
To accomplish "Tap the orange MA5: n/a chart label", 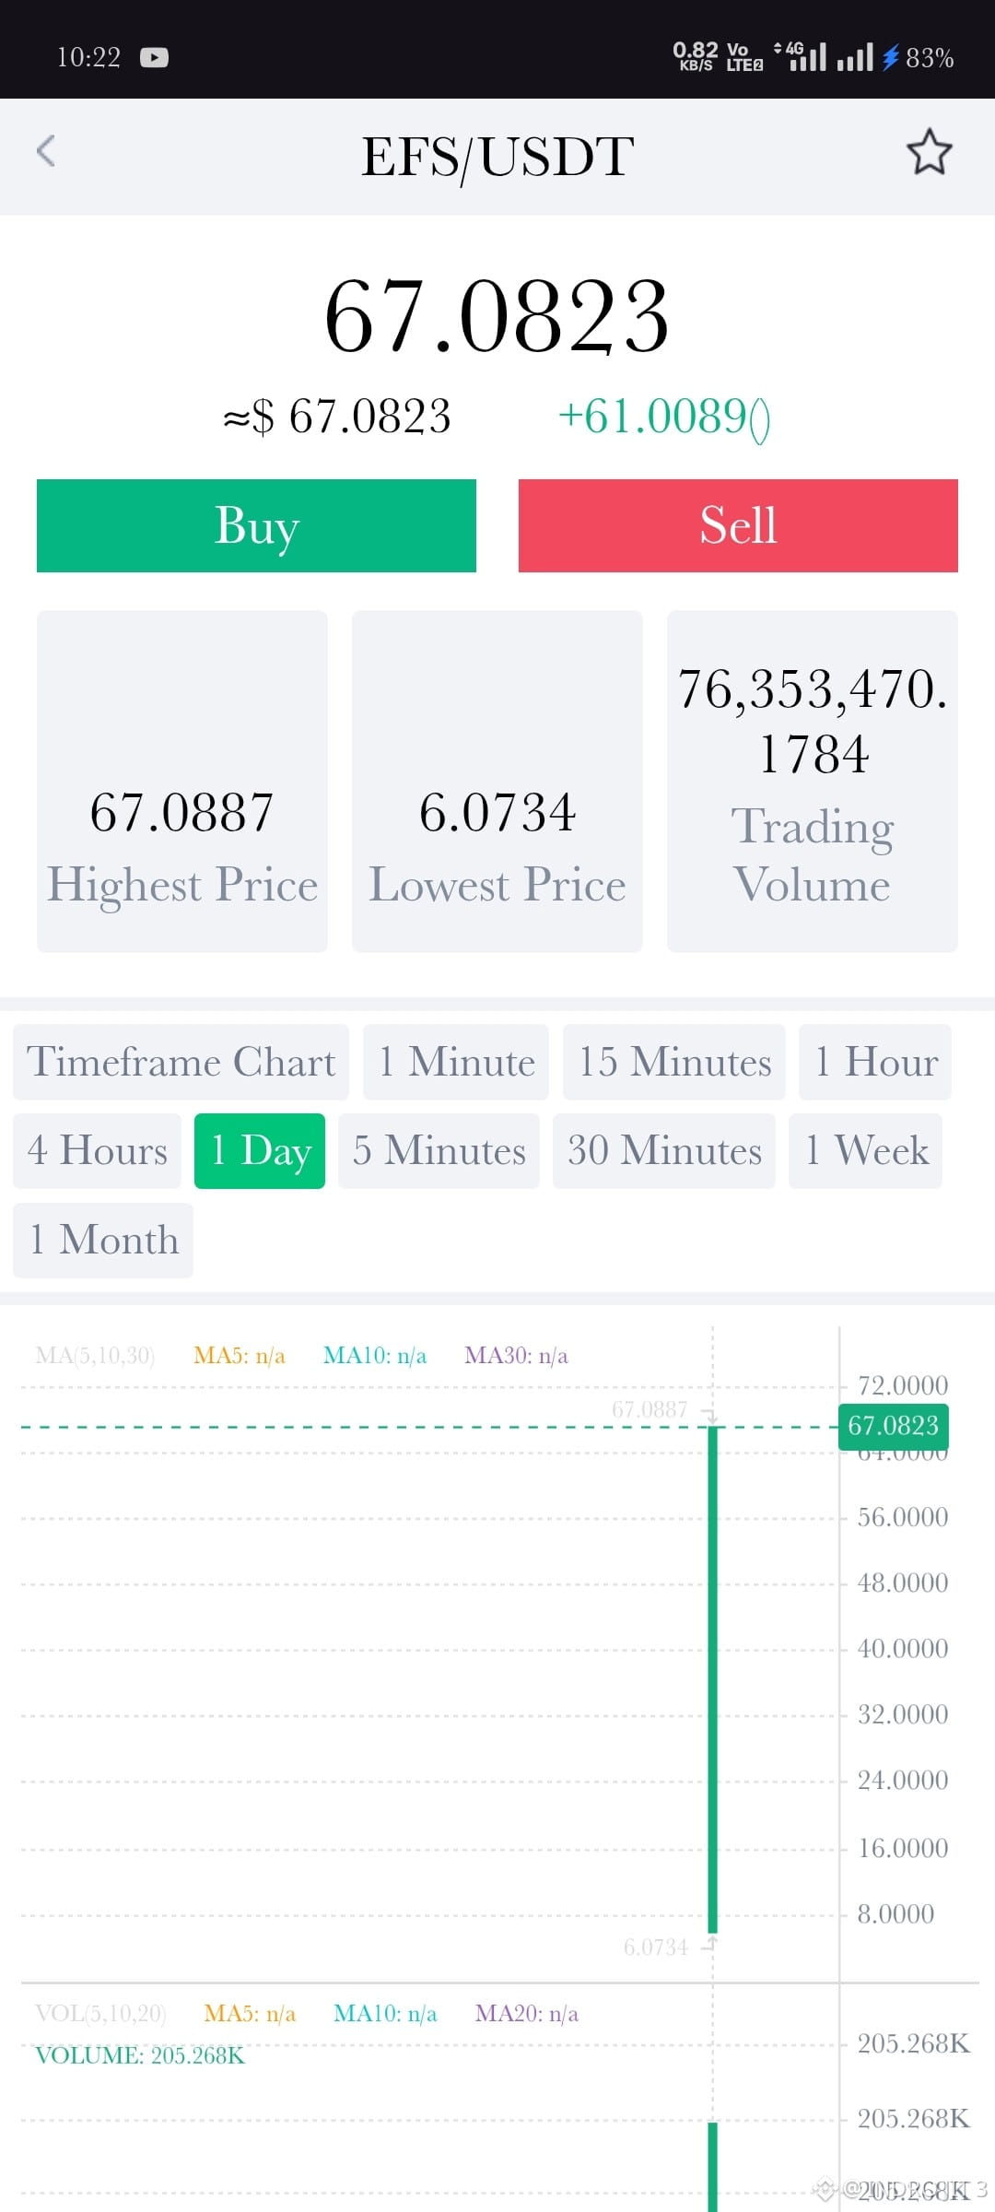I will (240, 1355).
